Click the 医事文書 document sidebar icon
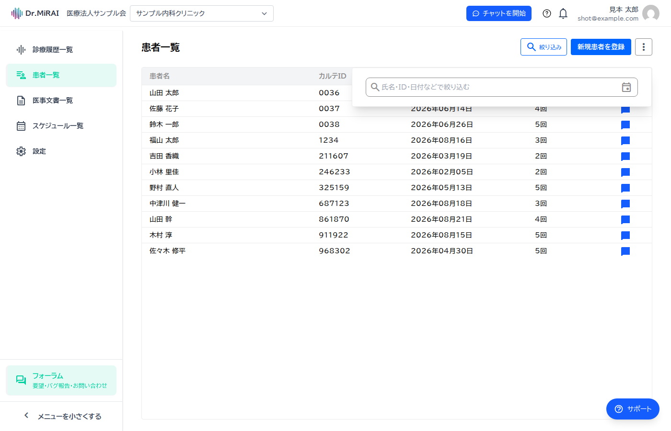The height and width of the screenshot is (431, 671). (21, 101)
